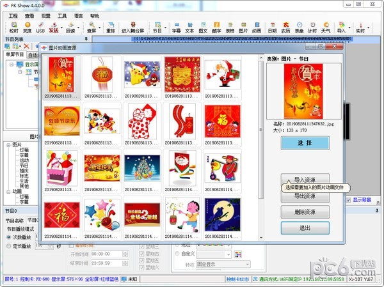Open the 工程 menu

coord(13,16)
